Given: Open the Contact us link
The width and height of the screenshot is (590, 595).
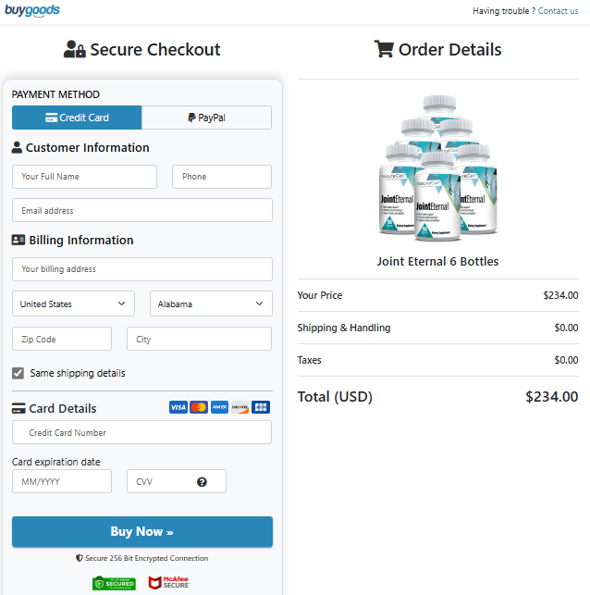Looking at the screenshot, I should pos(558,11).
